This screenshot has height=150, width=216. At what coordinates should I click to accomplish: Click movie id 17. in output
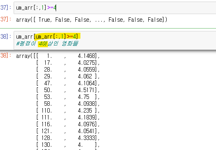click(x=48, y=63)
